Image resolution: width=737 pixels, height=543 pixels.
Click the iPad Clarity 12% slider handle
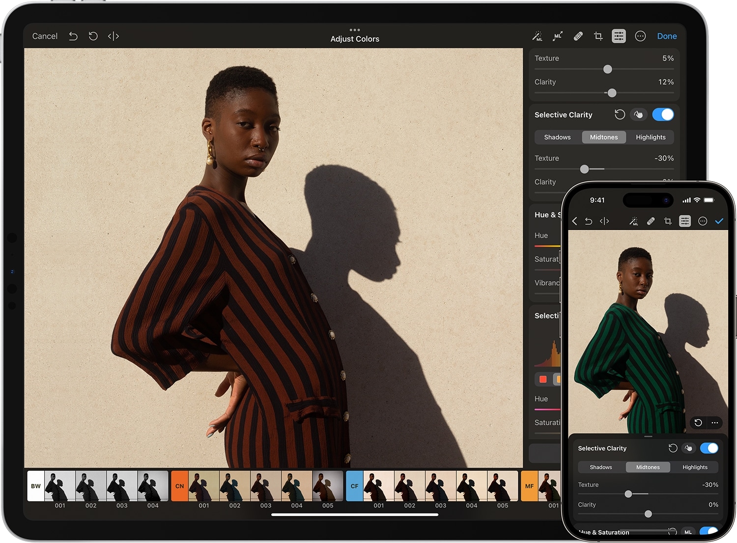tap(612, 93)
